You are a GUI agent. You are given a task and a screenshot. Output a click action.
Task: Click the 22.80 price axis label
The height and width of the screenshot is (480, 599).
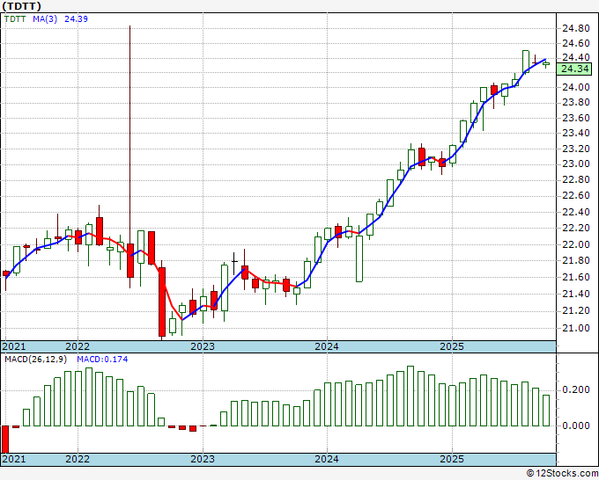pyautogui.click(x=576, y=179)
